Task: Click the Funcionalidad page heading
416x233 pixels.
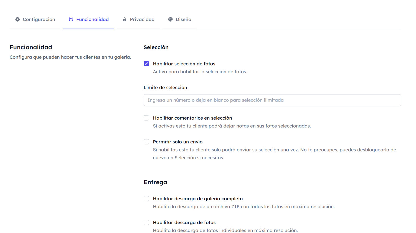Action: 31,47
